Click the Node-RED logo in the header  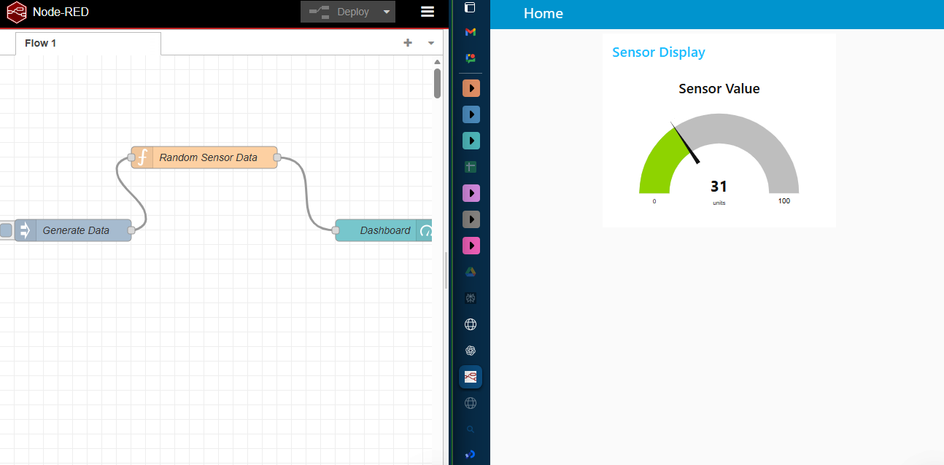pos(16,12)
